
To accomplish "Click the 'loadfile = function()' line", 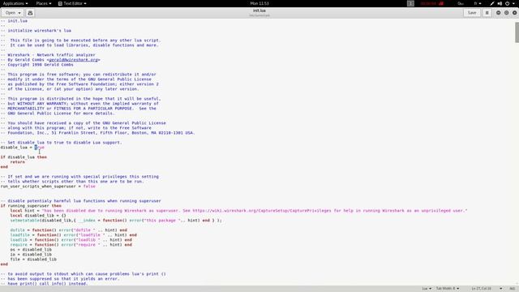I will [x=74, y=235].
